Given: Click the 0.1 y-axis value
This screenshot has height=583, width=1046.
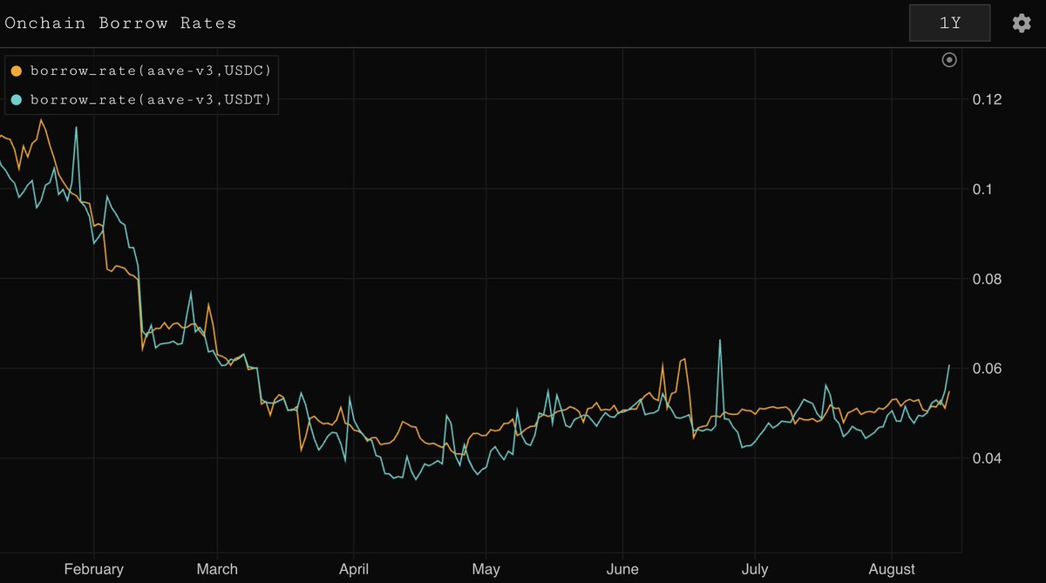Looking at the screenshot, I should click(x=983, y=189).
